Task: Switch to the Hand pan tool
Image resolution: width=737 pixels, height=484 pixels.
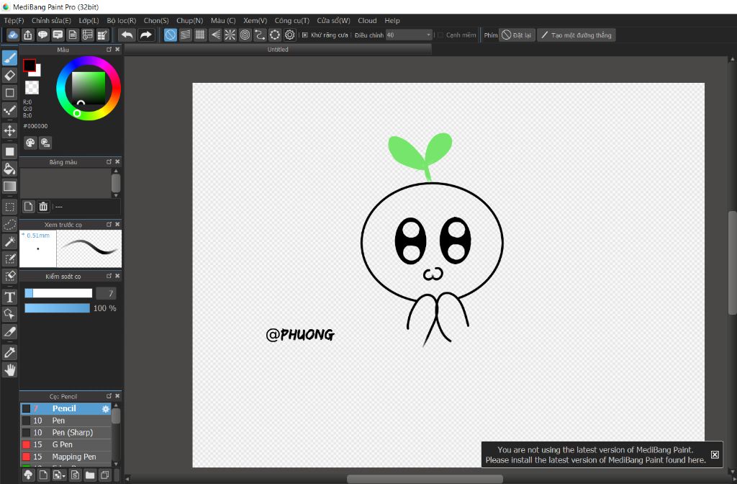Action: [10, 370]
